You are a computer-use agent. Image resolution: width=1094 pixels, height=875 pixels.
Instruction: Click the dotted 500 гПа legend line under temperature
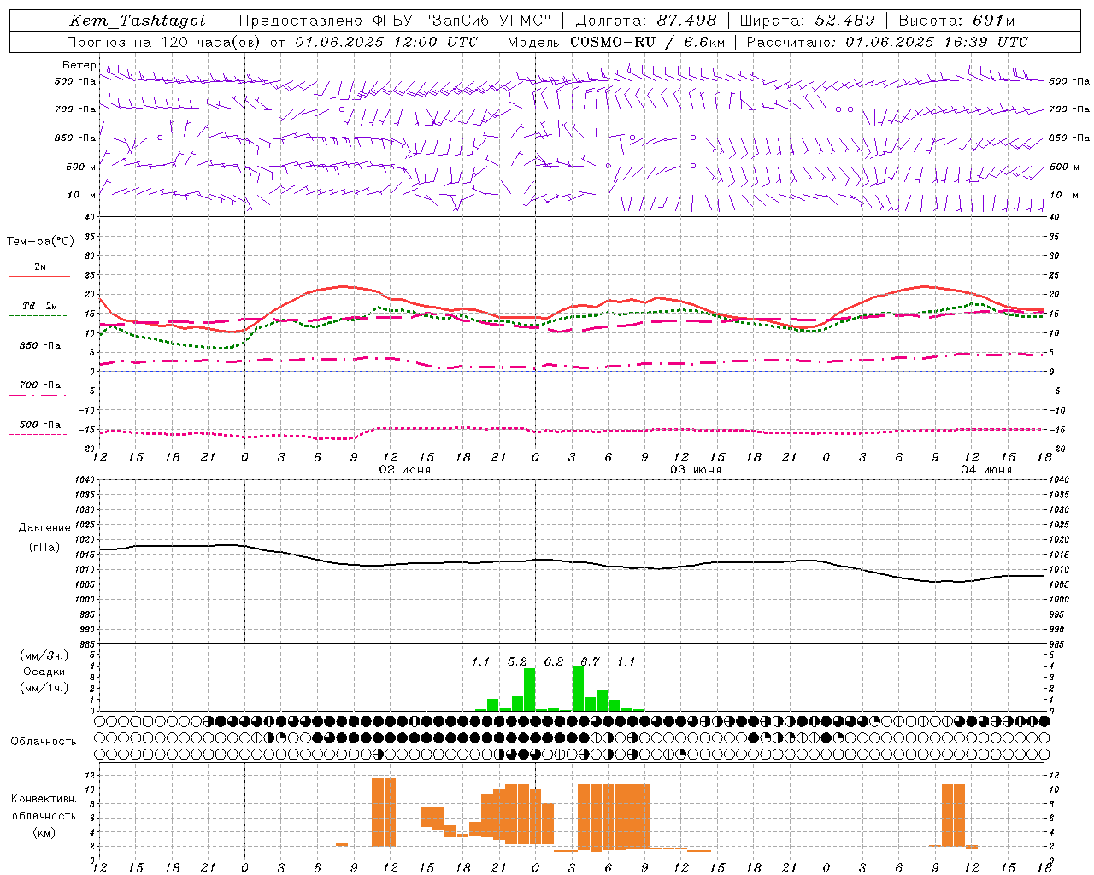pos(39,434)
